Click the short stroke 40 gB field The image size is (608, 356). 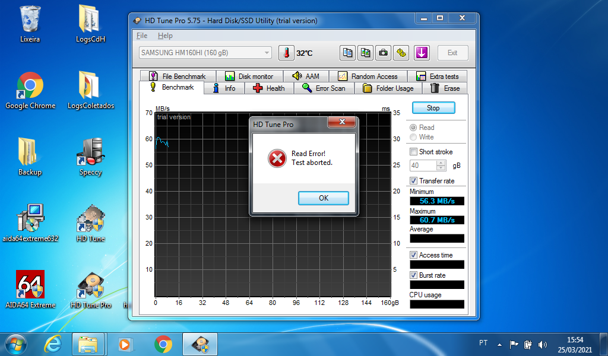point(423,166)
